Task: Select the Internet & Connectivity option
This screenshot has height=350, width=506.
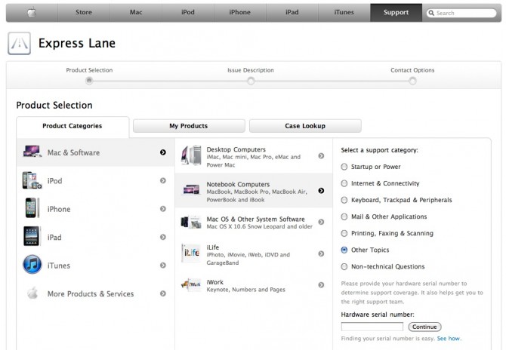Action: click(344, 183)
